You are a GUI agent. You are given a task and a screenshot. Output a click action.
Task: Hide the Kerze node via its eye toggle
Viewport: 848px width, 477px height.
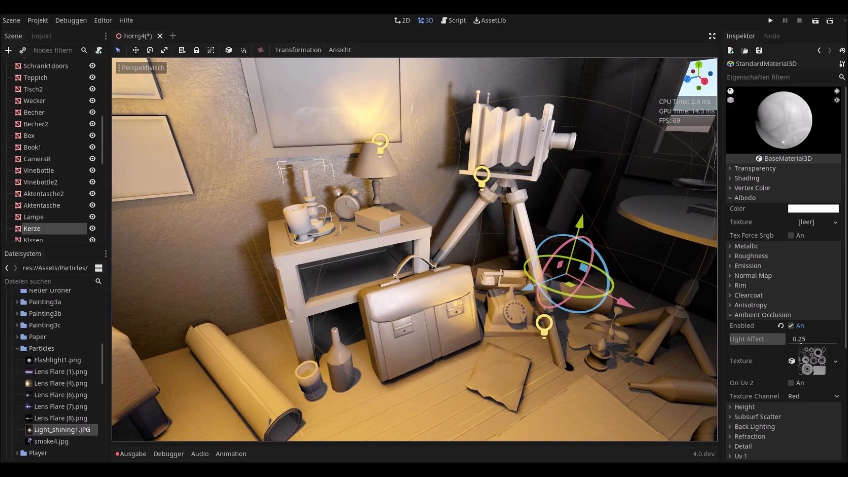click(92, 228)
